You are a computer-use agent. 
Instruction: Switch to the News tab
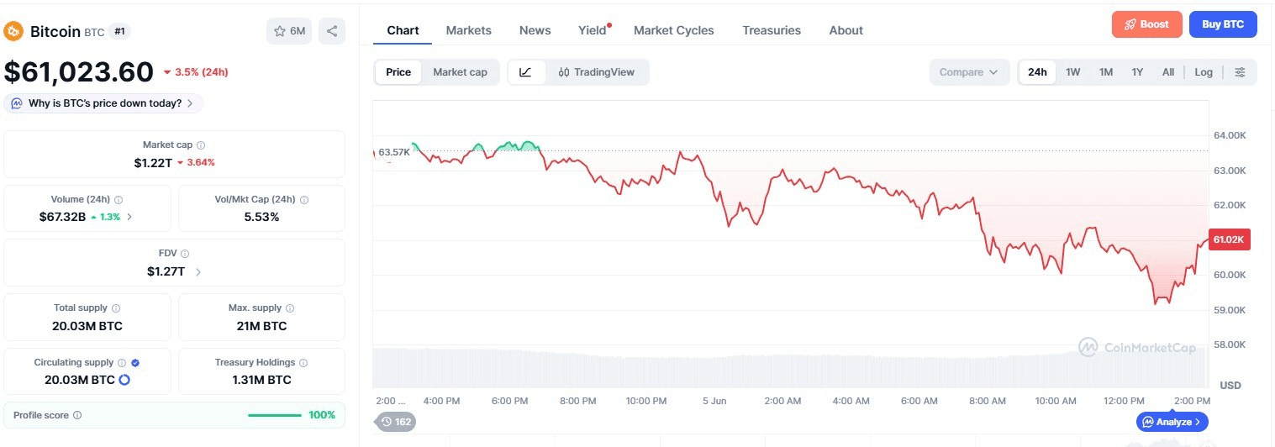(535, 30)
